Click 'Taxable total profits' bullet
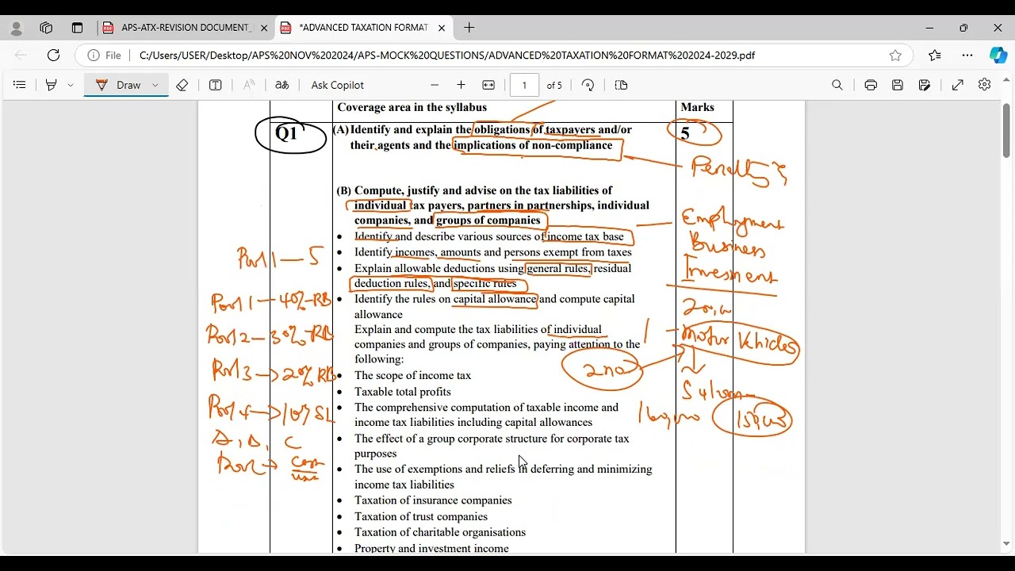This screenshot has width=1015, height=571. click(x=402, y=392)
